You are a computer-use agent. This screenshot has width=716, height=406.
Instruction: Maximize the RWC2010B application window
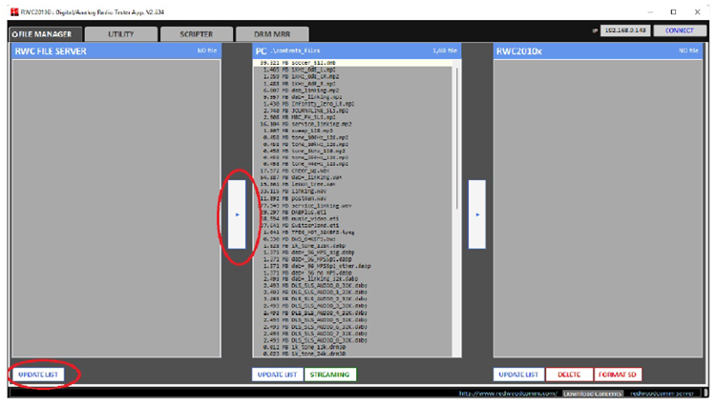coord(673,11)
